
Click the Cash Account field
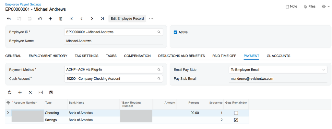pyautogui.click(x=113, y=79)
